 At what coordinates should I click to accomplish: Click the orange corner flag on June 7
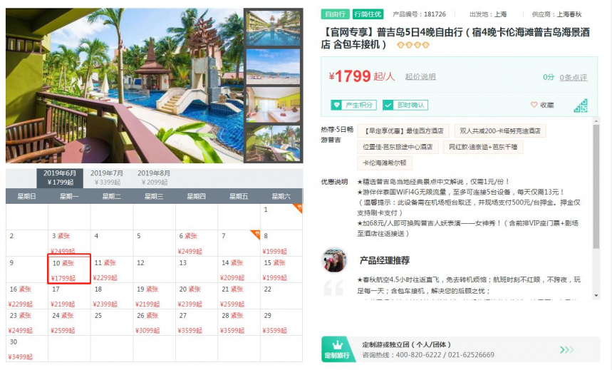256,234
